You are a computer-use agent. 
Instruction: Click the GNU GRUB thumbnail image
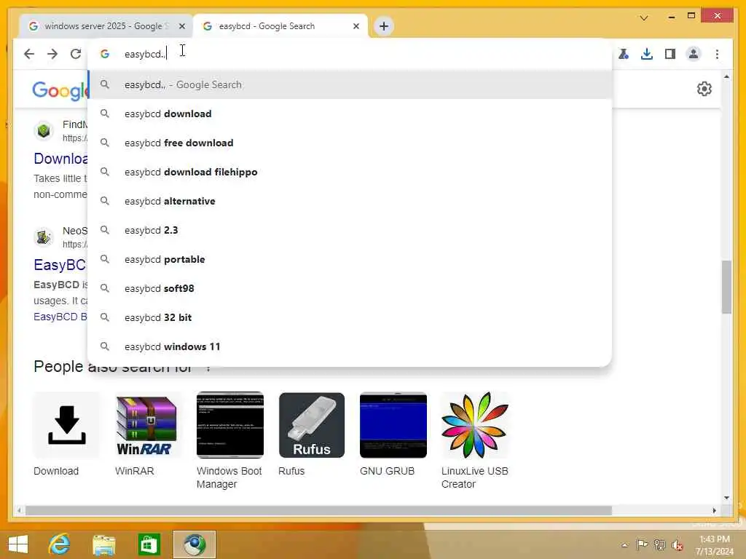point(393,425)
